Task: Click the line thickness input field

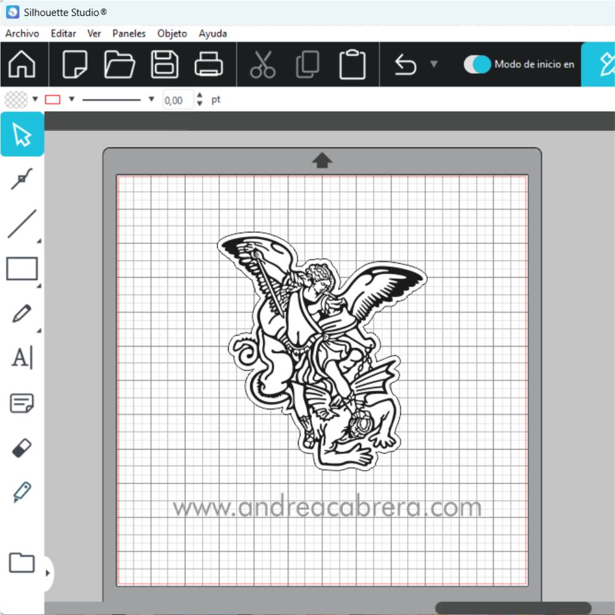Action: 178,100
